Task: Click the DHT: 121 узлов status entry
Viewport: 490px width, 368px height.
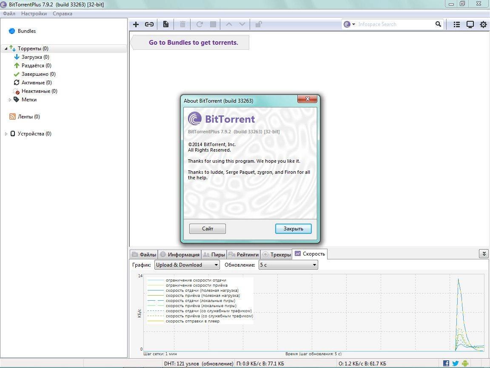Action: click(x=199, y=364)
